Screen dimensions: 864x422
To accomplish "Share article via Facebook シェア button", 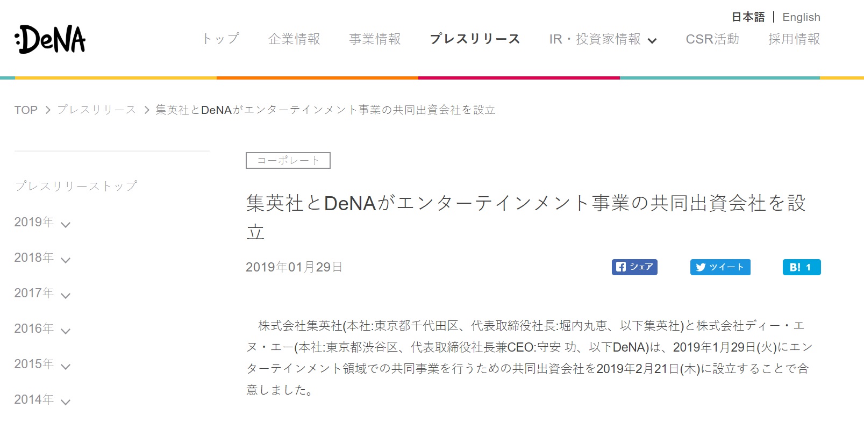I will pos(634,267).
